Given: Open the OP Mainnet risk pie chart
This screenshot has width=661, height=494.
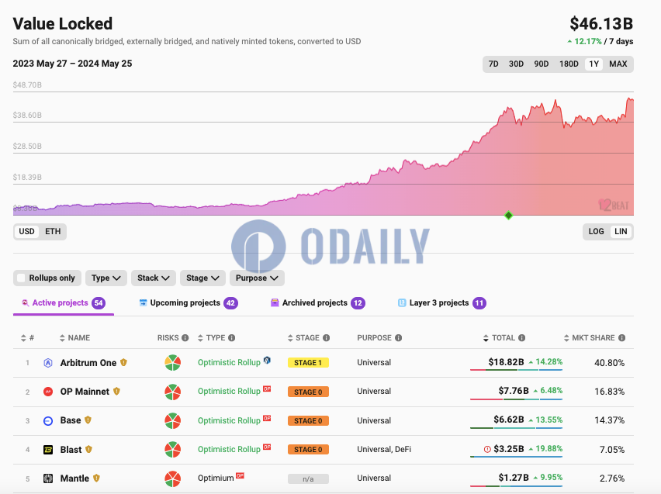Looking at the screenshot, I should (173, 392).
